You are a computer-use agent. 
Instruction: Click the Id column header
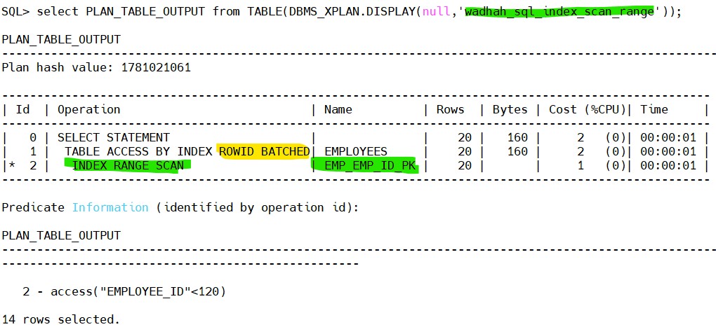22,109
